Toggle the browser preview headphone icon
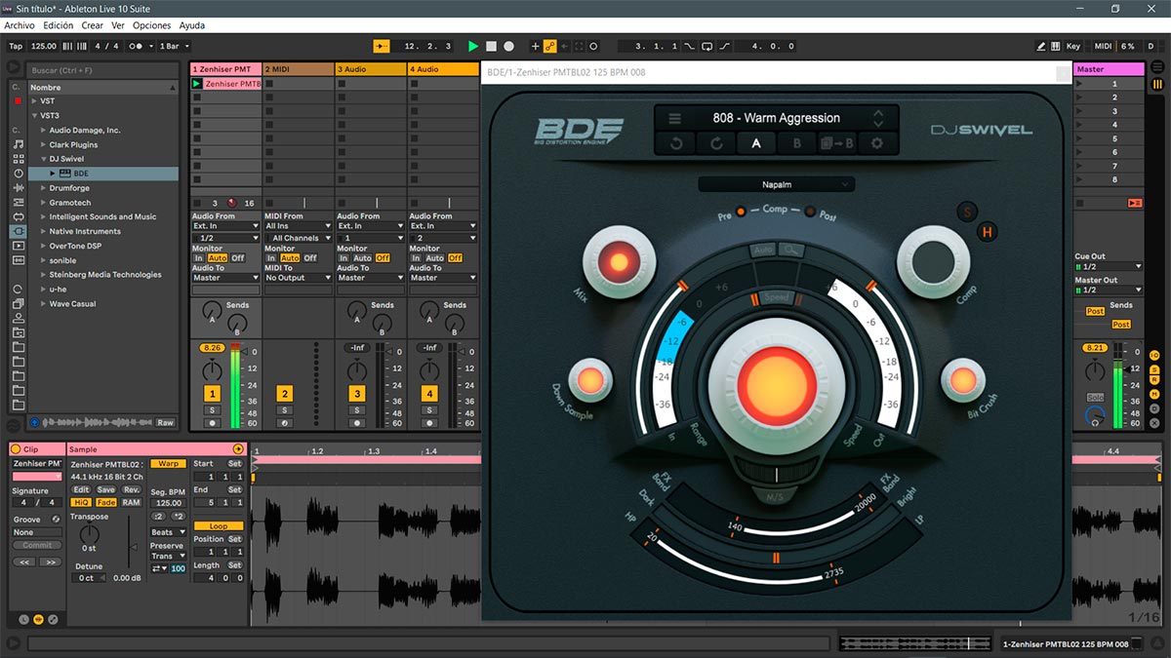The height and width of the screenshot is (658, 1171). coord(35,422)
